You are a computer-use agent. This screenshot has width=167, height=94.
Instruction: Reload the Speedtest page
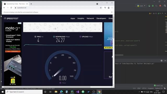click(x=11, y=8)
